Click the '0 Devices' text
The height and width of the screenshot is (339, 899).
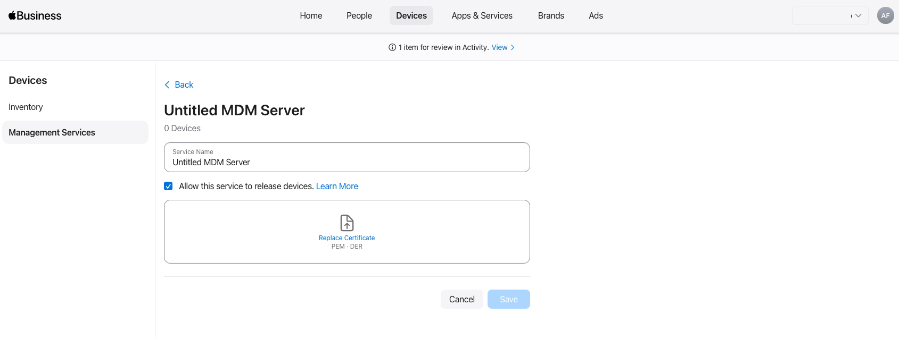coord(183,128)
